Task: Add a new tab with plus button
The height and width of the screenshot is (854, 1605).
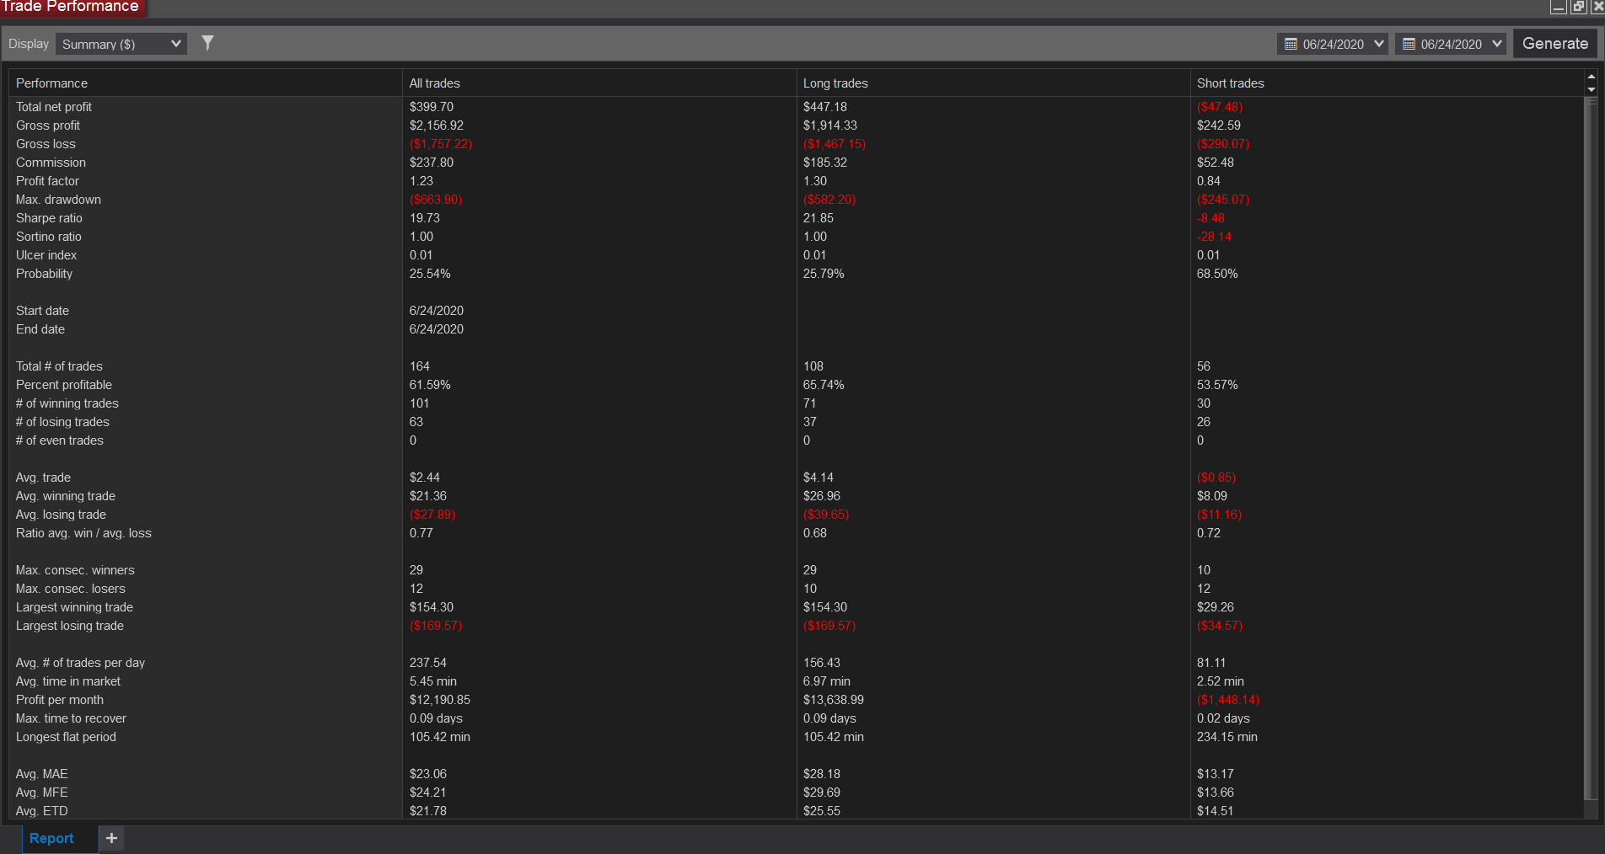Action: pyautogui.click(x=111, y=838)
